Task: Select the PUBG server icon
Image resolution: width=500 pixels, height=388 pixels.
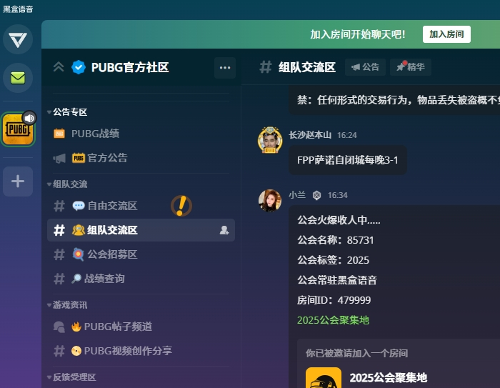Action: (x=18, y=130)
